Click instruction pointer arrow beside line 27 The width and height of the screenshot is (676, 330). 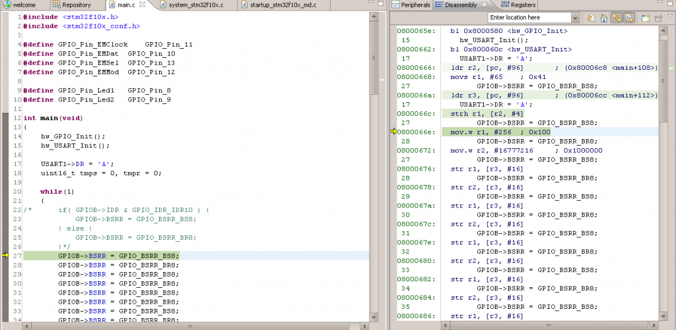tap(6, 256)
